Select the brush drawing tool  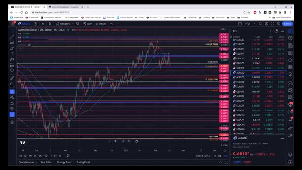click(x=12, y=48)
